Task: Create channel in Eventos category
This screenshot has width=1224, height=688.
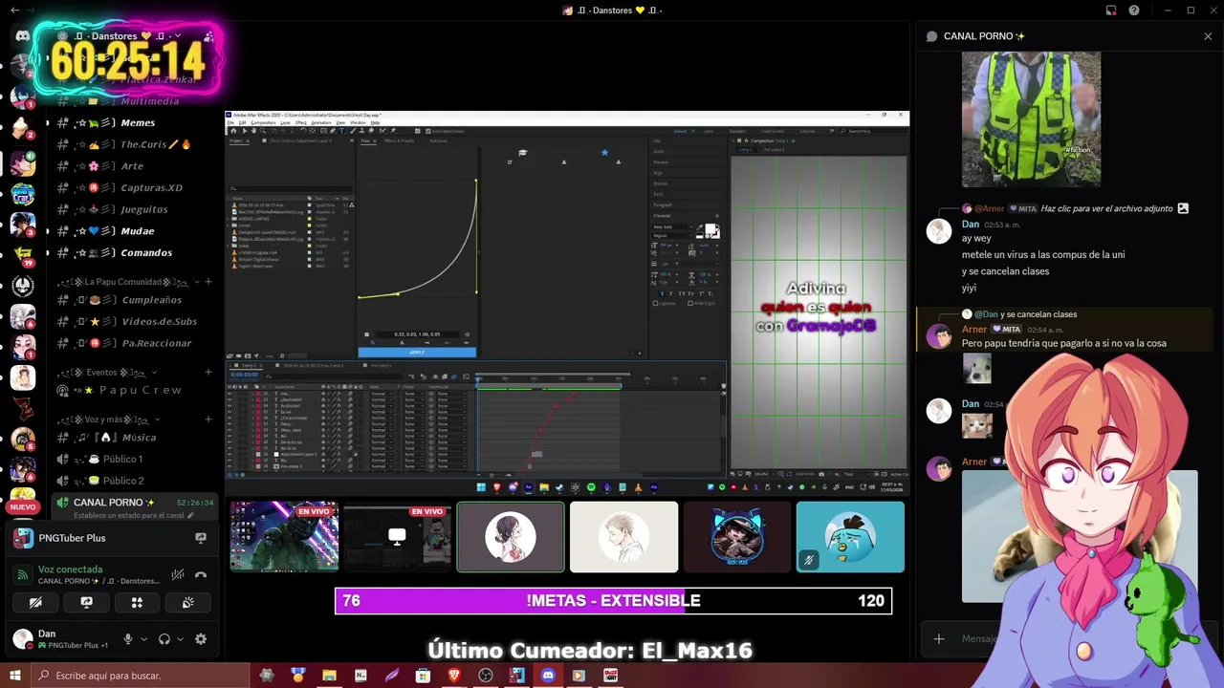Action: tap(208, 373)
